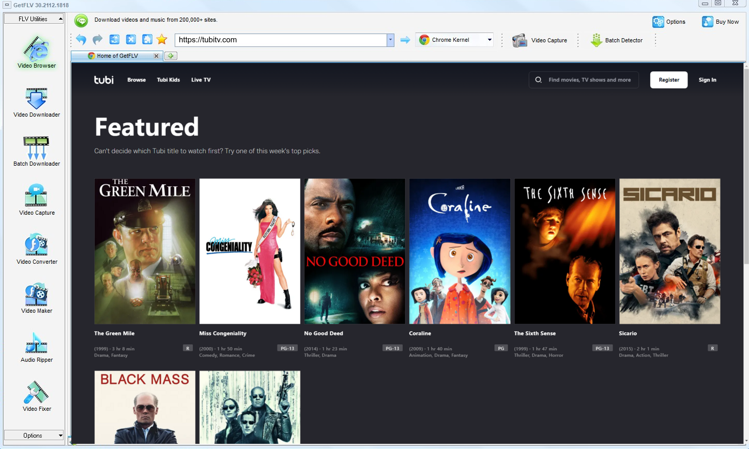Screen dimensions: 749x449
Task: Click the search magnifier icon on Tubi
Action: coord(539,80)
